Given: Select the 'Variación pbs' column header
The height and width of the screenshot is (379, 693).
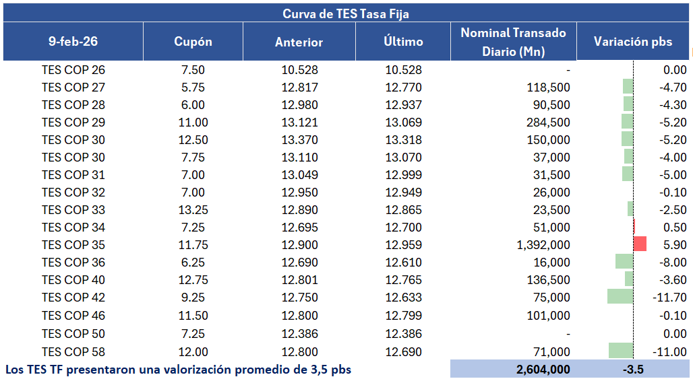Looking at the screenshot, I should [632, 41].
